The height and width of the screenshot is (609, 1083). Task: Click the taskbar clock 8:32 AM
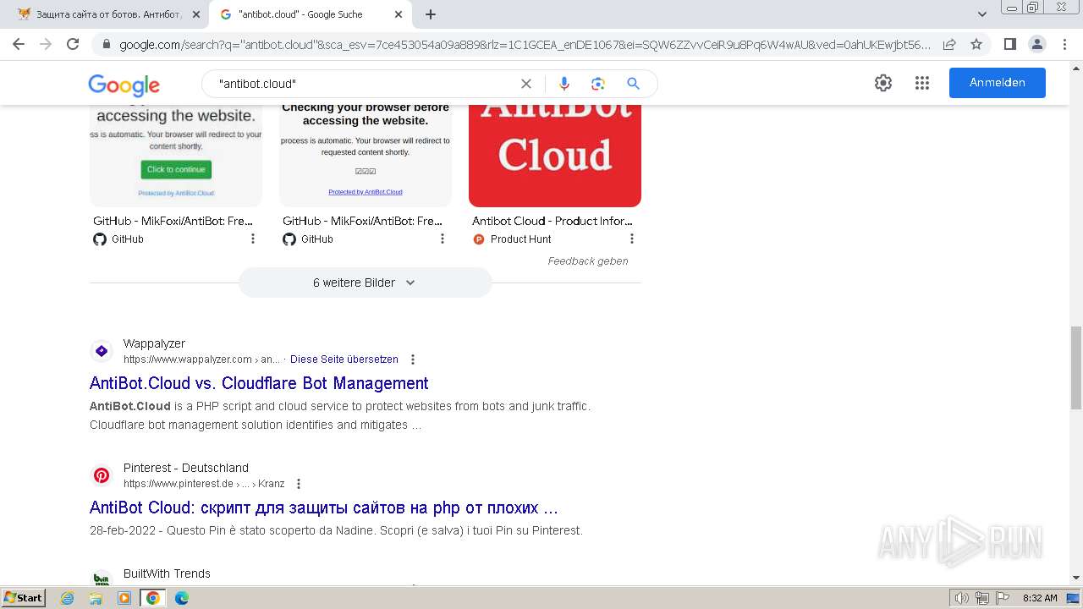(1040, 598)
